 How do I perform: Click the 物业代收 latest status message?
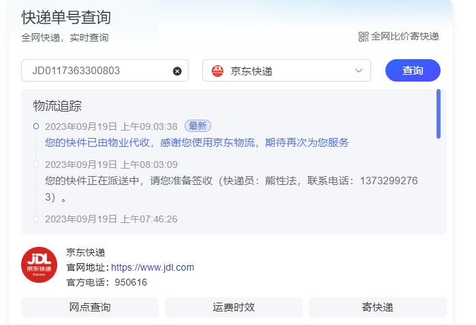(197, 142)
